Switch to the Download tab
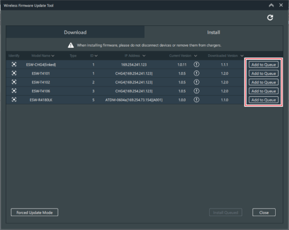This screenshot has width=289, height=230. (75, 32)
